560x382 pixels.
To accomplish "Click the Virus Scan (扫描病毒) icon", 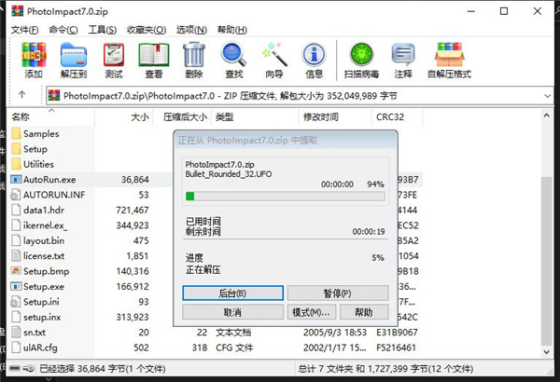I will 361,55.
